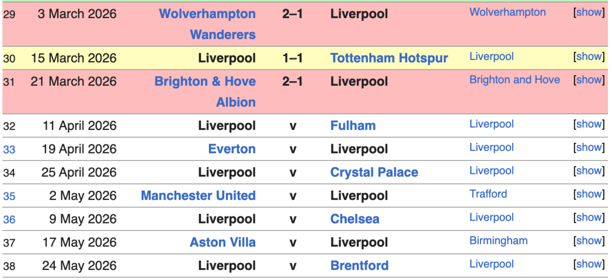The height and width of the screenshot is (280, 612).
Task: Open the Brentford team link
Action: tap(359, 265)
